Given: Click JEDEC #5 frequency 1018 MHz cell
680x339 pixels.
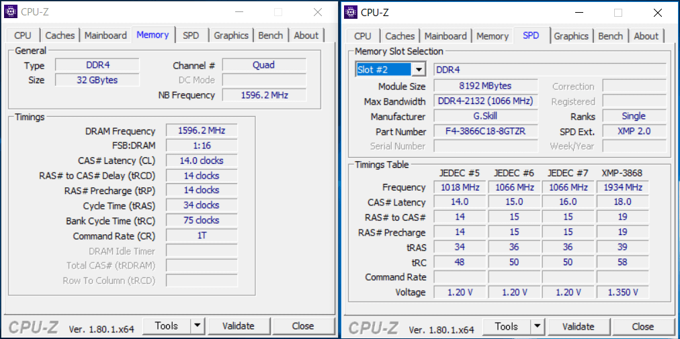Looking at the screenshot, I should pyautogui.click(x=460, y=187).
